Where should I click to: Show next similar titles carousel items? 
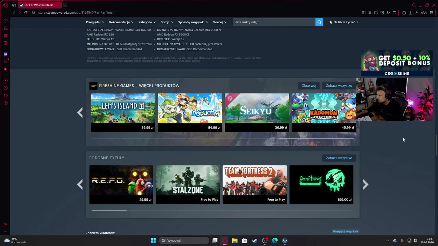point(365,185)
